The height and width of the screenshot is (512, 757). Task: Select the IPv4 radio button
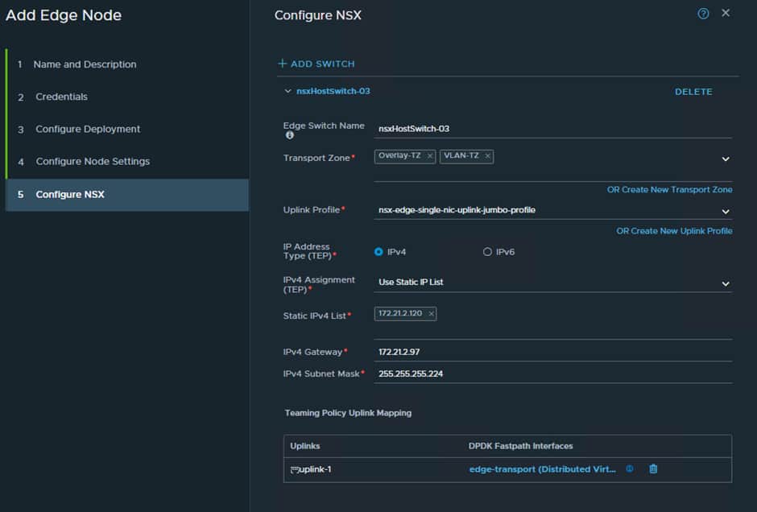[x=378, y=252]
